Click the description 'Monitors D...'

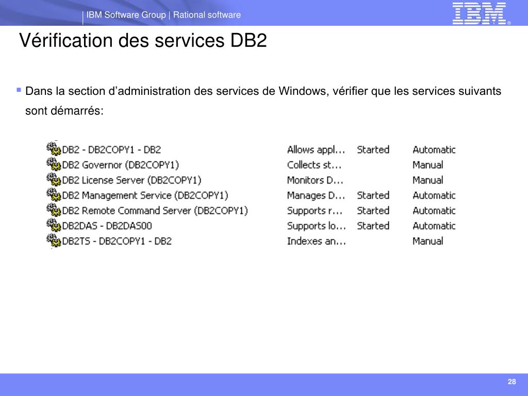[x=315, y=180]
